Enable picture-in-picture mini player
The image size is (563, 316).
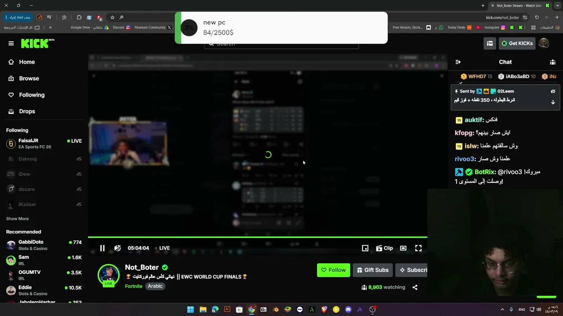[365, 248]
